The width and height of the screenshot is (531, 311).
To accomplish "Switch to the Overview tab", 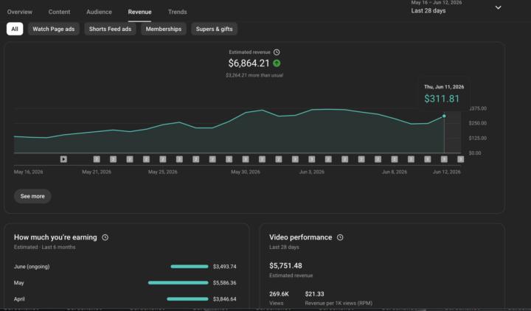I will coord(20,12).
